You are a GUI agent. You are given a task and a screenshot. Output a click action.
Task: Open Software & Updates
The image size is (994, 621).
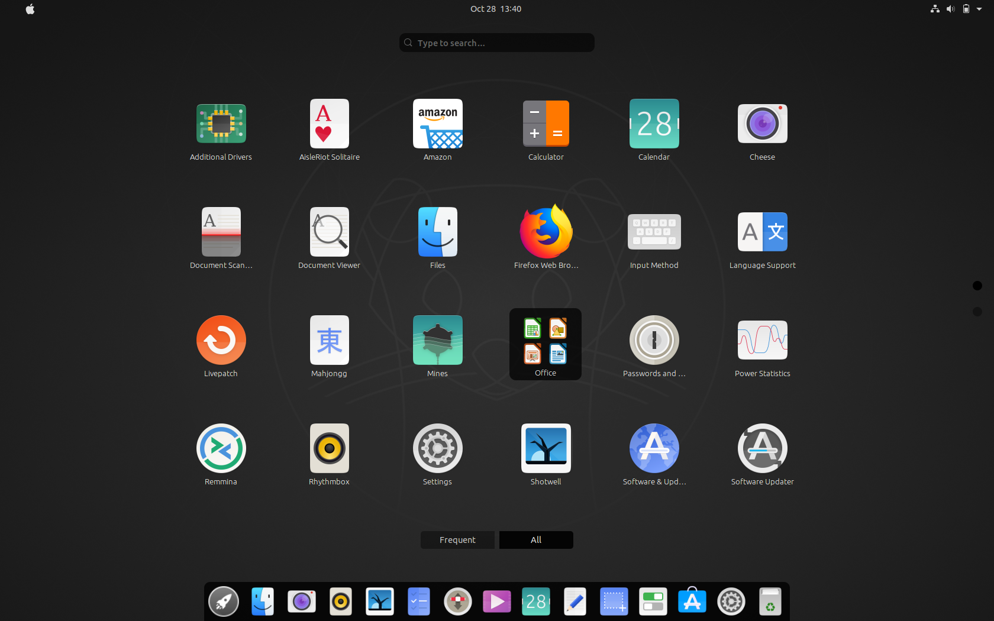tap(654, 448)
